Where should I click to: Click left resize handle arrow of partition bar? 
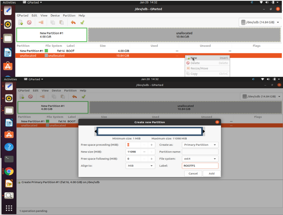[x=96, y=131]
